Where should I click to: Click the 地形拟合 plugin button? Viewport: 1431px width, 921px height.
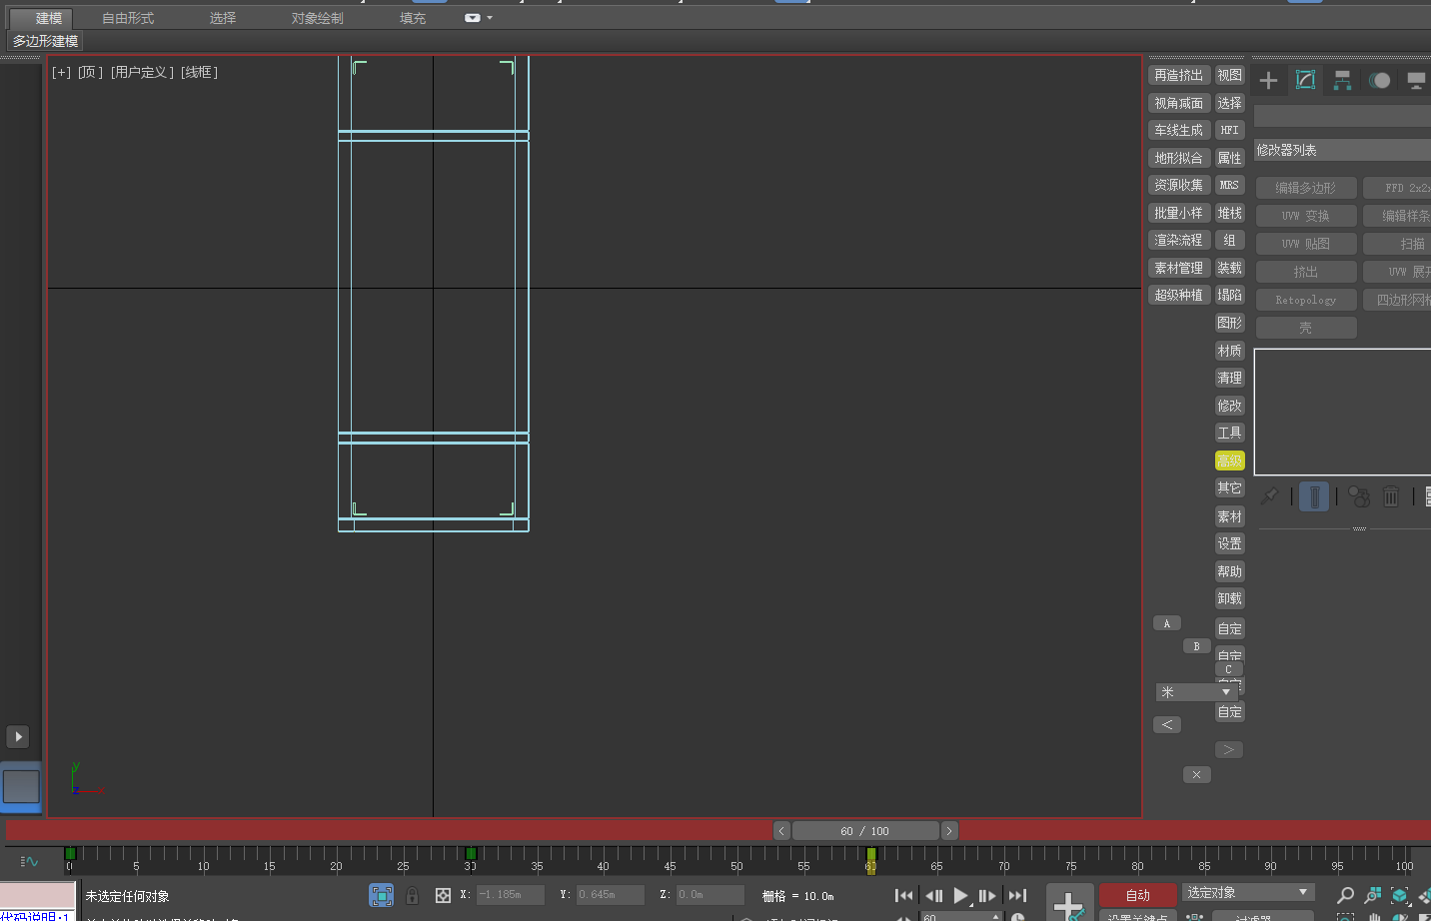(x=1179, y=158)
